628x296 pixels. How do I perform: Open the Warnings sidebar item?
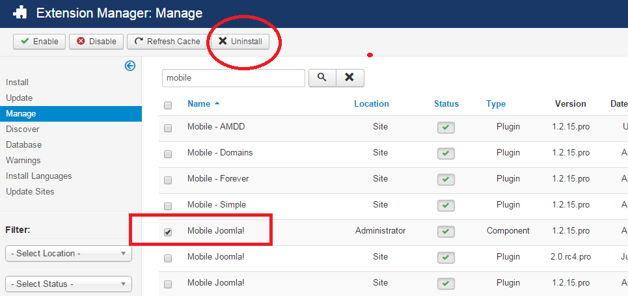coord(23,161)
